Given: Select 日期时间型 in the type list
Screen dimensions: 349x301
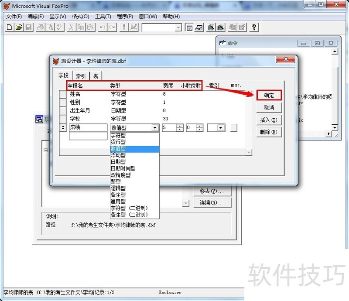Looking at the screenshot, I should click(x=135, y=168).
